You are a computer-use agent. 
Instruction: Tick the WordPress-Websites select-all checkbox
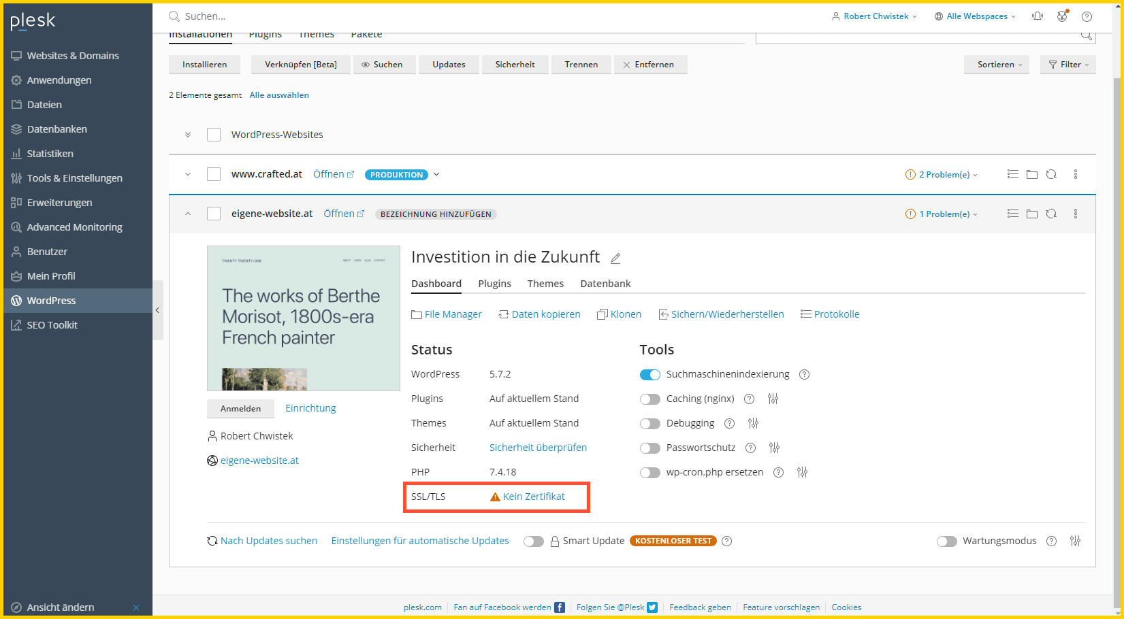[x=214, y=135]
